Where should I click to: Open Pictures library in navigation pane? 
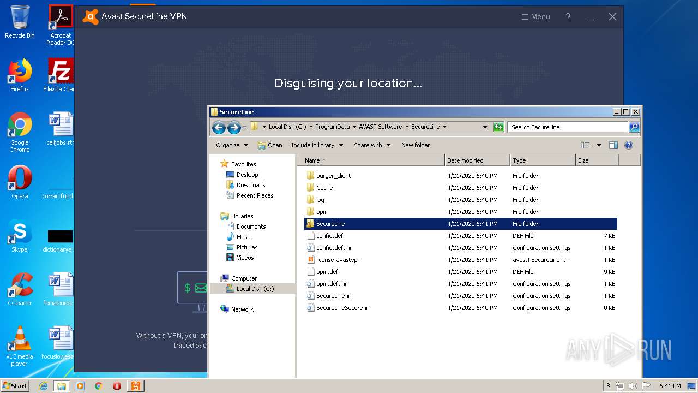[247, 247]
